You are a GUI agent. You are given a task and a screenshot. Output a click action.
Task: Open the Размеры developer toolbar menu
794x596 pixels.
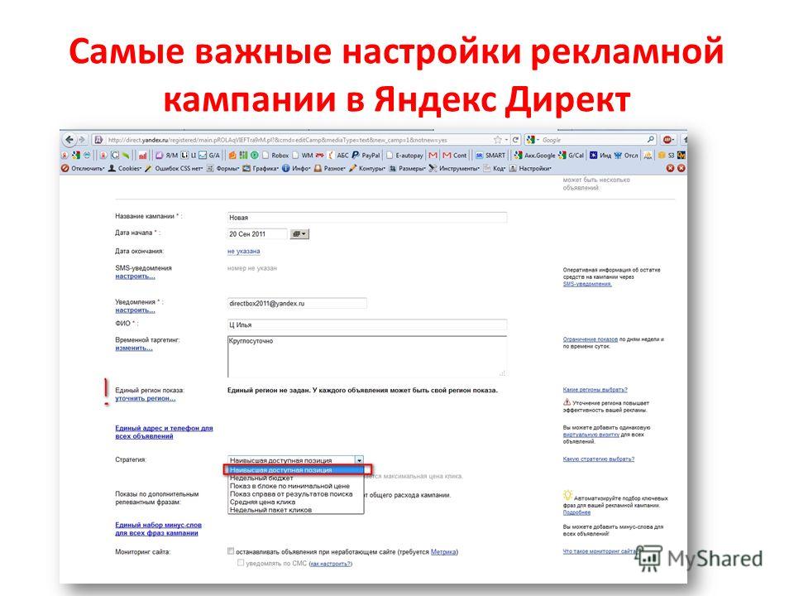pos(408,168)
